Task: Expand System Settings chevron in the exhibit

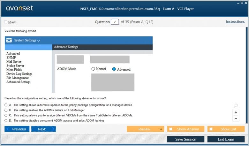Action: click(x=39, y=41)
